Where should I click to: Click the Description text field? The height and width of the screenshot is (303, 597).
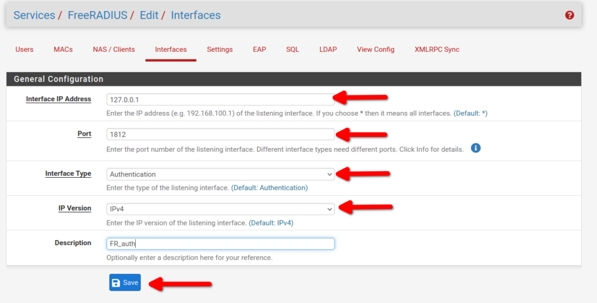220,244
